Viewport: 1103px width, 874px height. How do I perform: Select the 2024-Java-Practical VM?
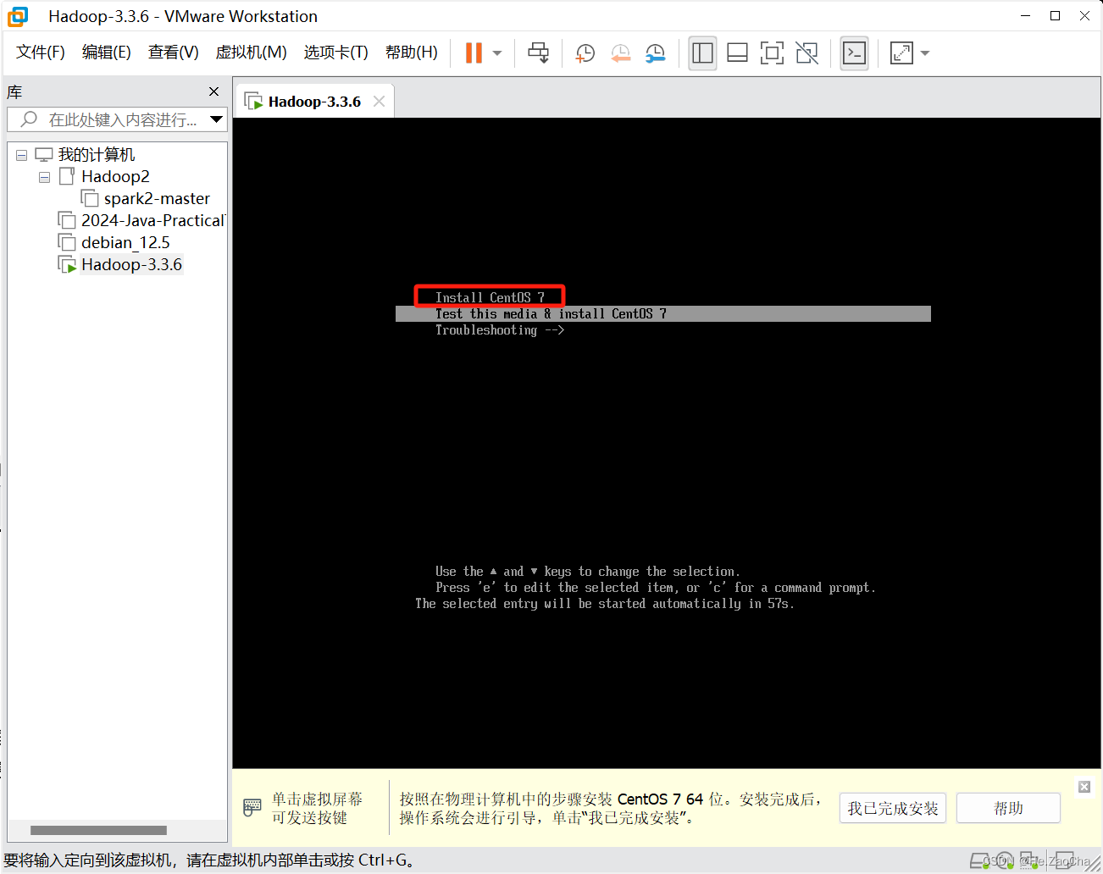point(152,221)
